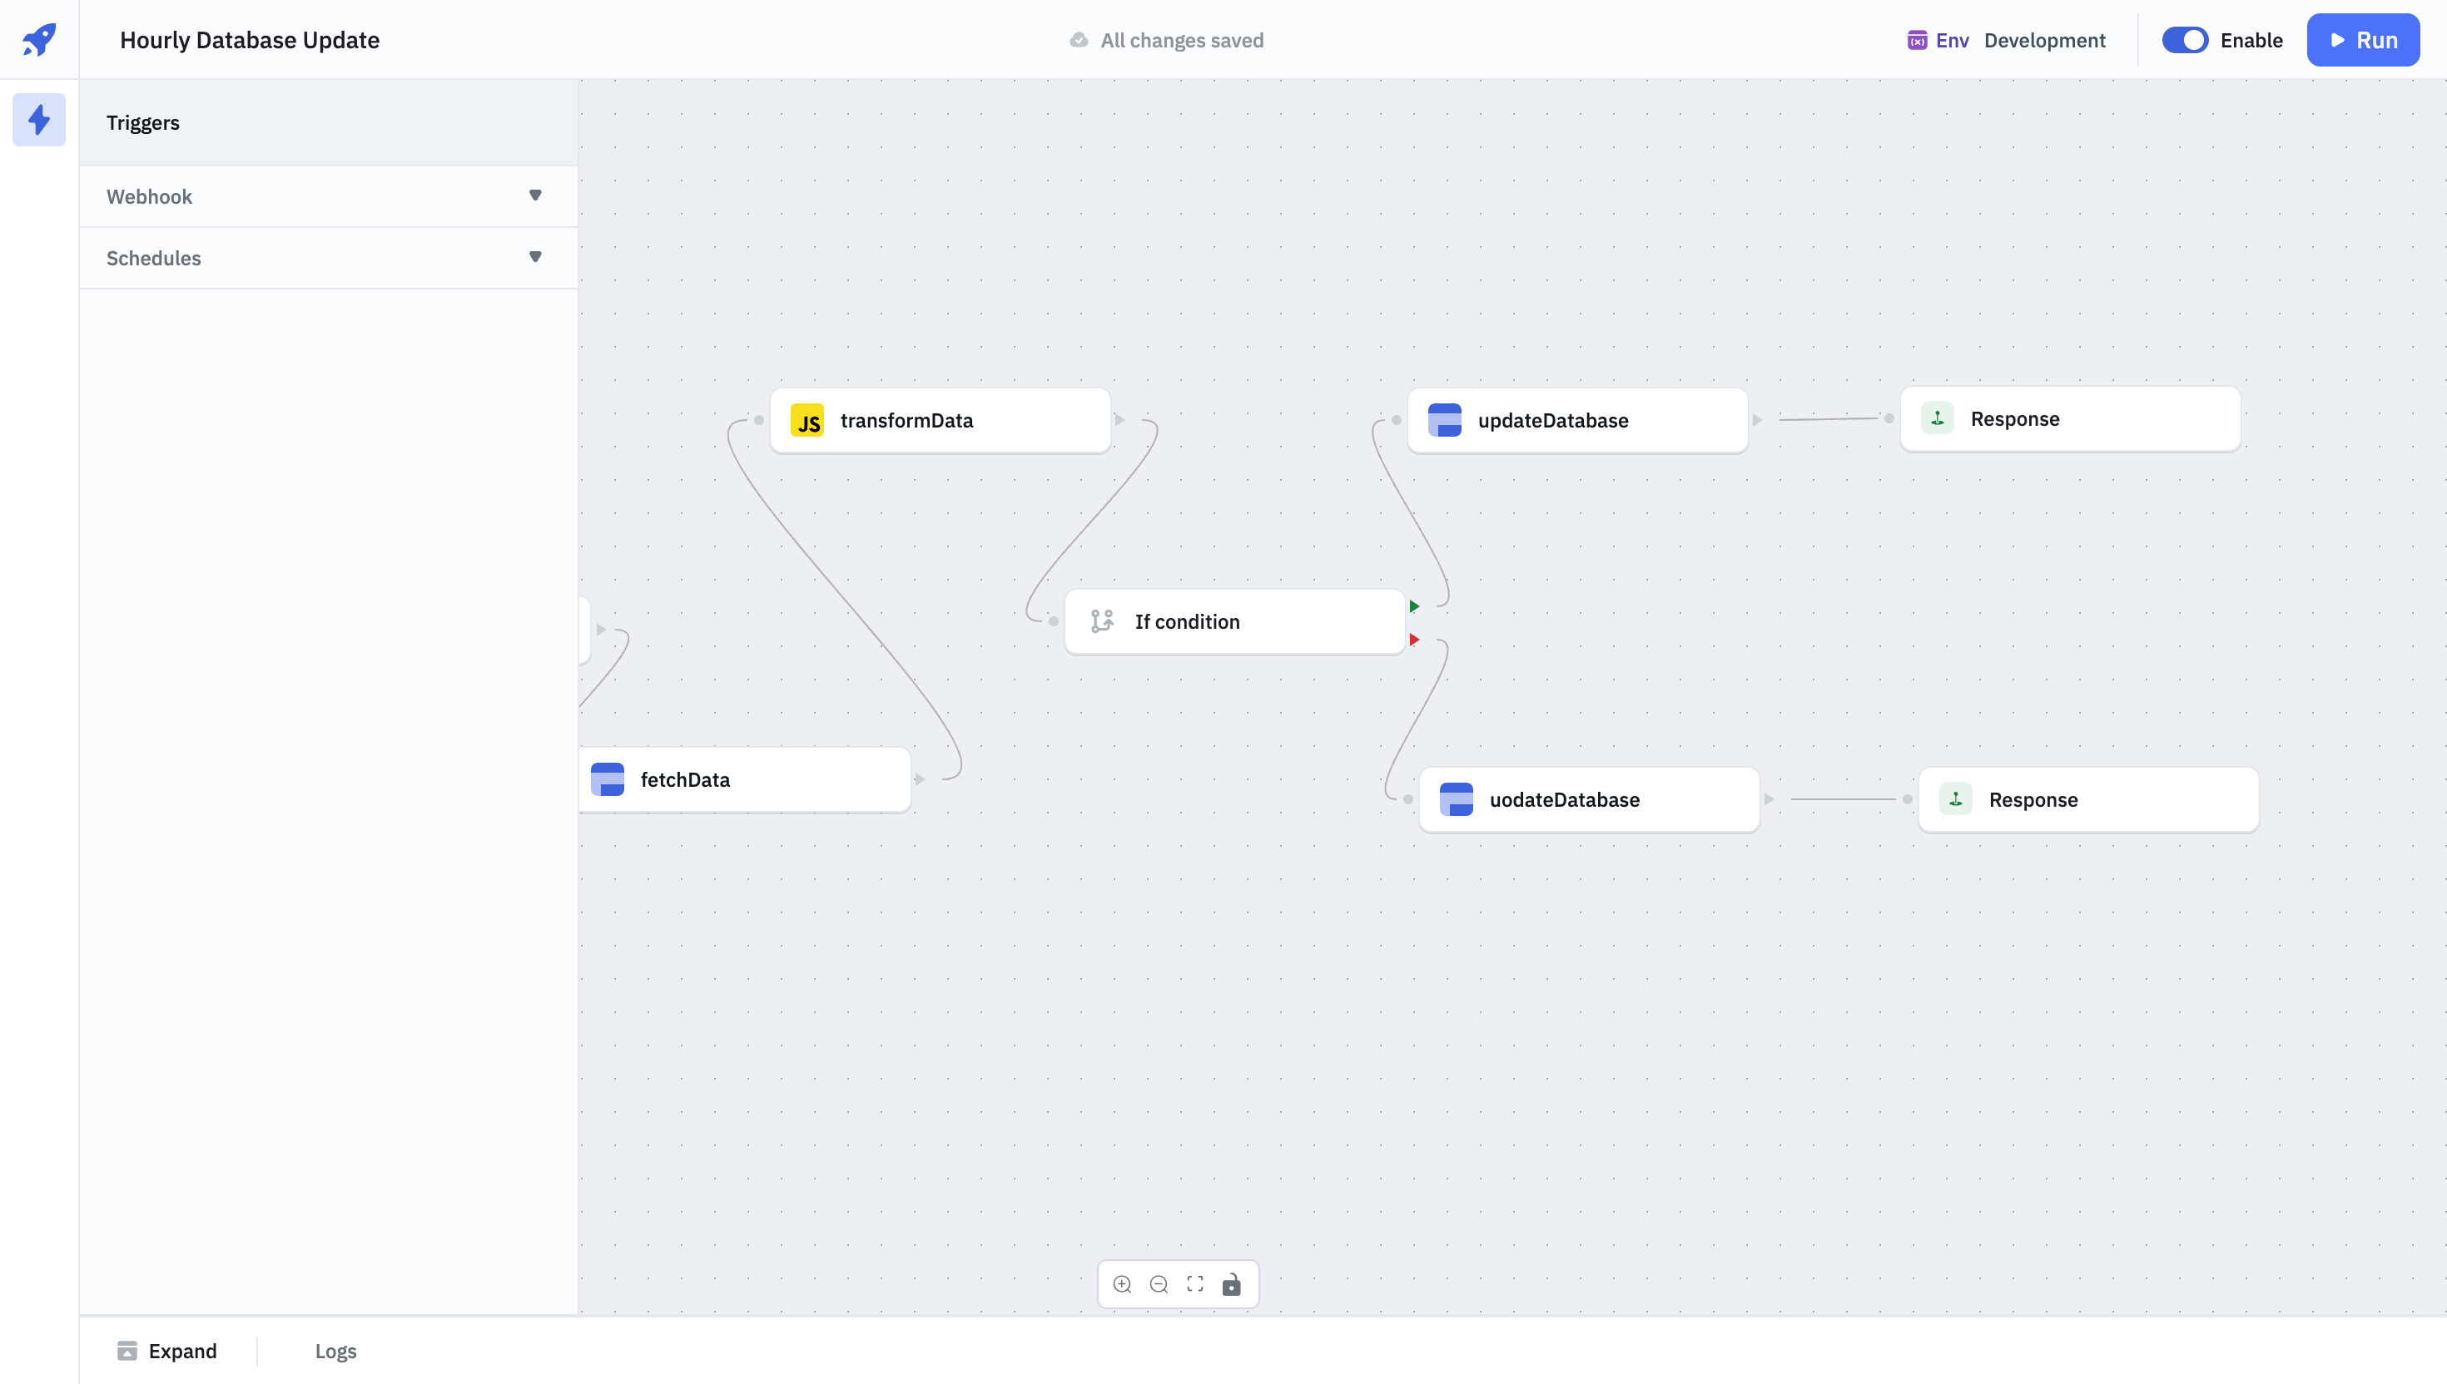Viewport: 2447px width, 1384px height.
Task: Select the updateDatabase node
Action: pyautogui.click(x=1576, y=420)
